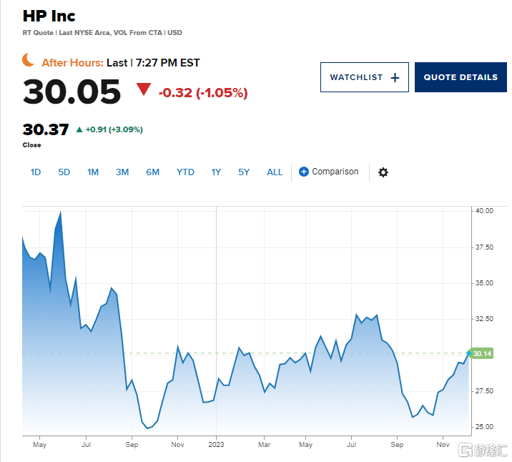Select the 1Y time range
The width and height of the screenshot is (512, 462).
pyautogui.click(x=216, y=172)
